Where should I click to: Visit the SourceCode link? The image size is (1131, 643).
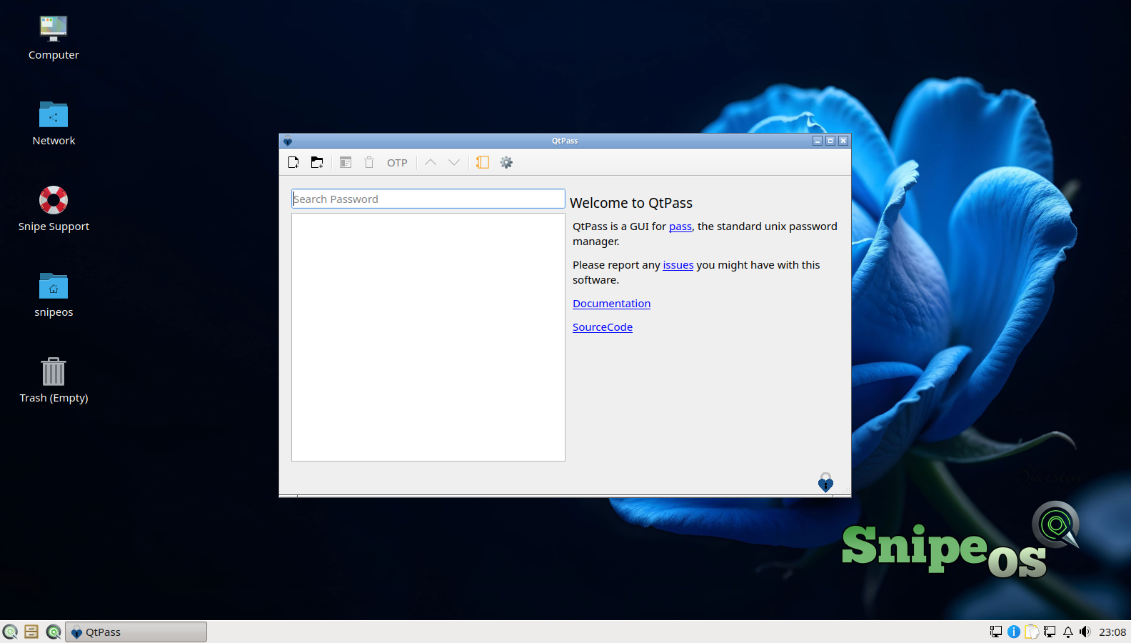603,327
